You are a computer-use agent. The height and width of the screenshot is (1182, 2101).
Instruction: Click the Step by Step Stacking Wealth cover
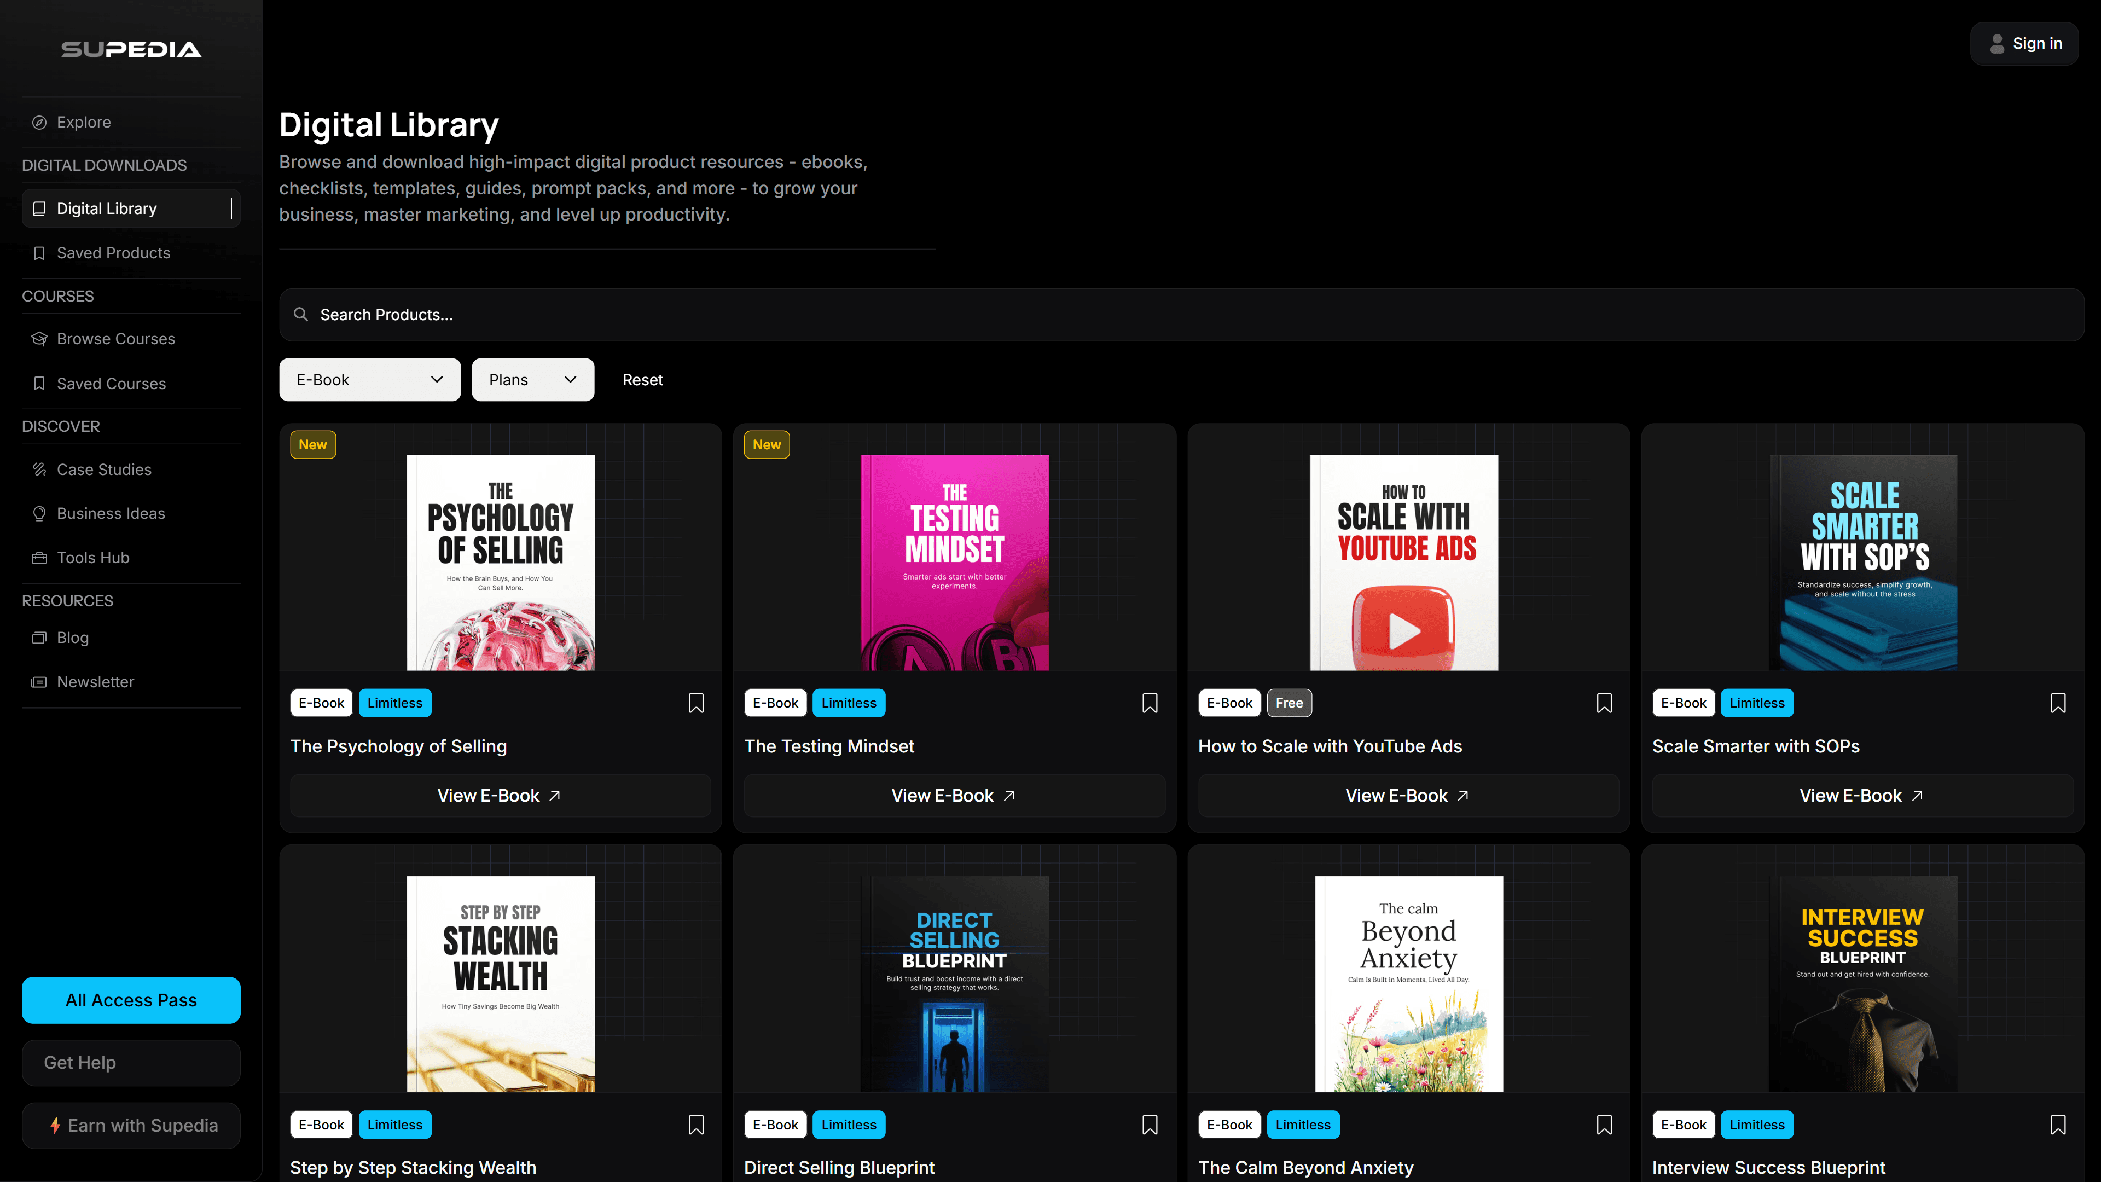coord(501,984)
